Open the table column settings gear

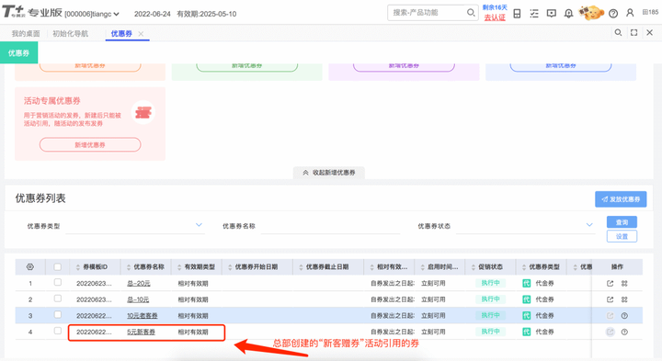point(30,267)
